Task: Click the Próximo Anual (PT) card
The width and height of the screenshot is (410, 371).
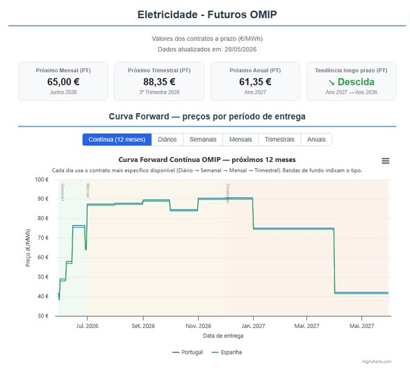Action: [x=255, y=81]
